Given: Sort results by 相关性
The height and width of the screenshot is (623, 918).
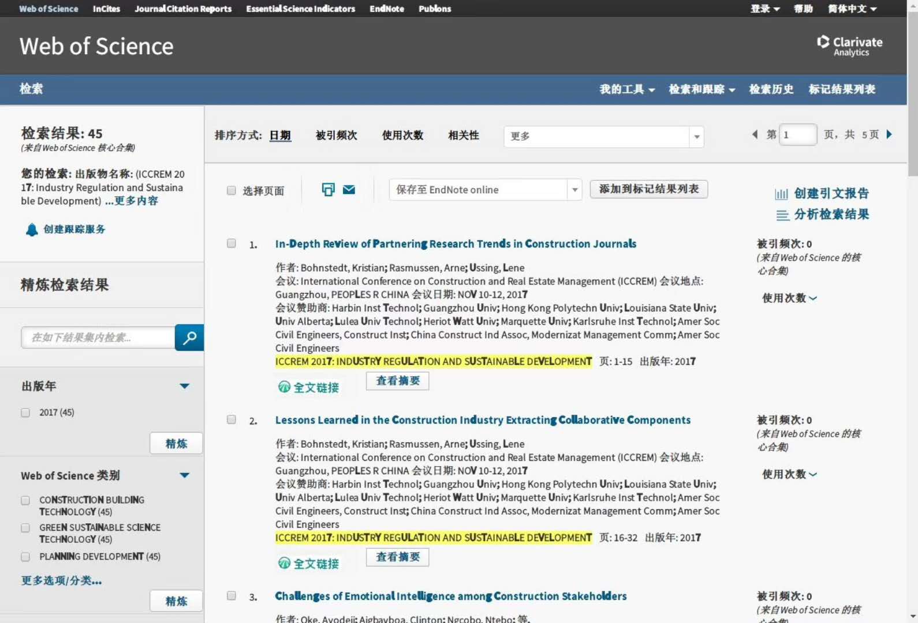Looking at the screenshot, I should [x=464, y=136].
